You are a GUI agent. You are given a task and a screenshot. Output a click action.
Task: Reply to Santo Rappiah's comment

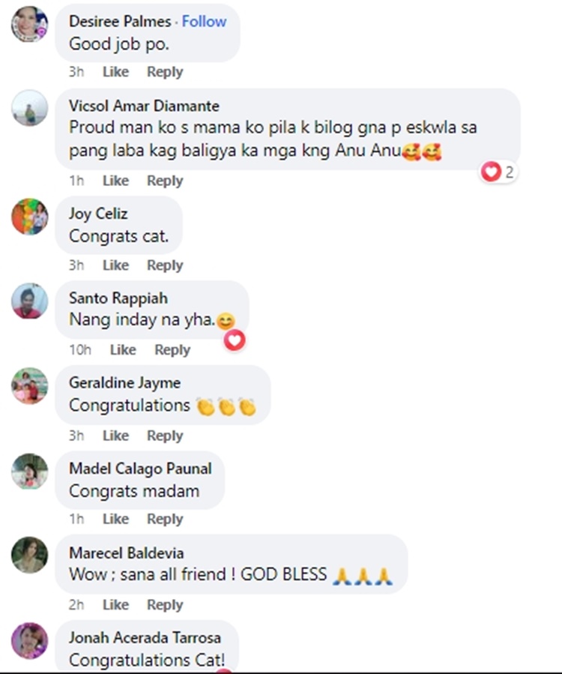coord(172,349)
